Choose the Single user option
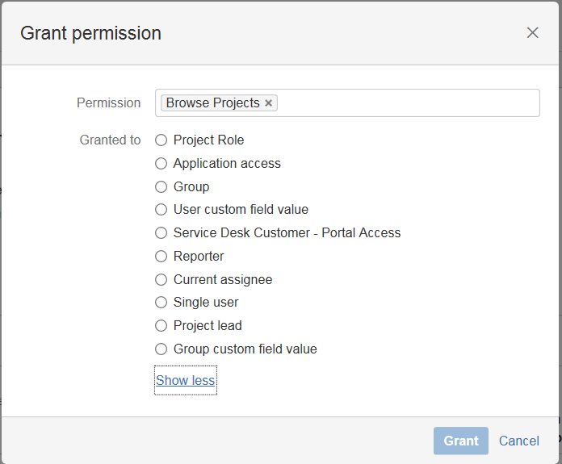Image resolution: width=562 pixels, height=464 pixels. point(161,303)
